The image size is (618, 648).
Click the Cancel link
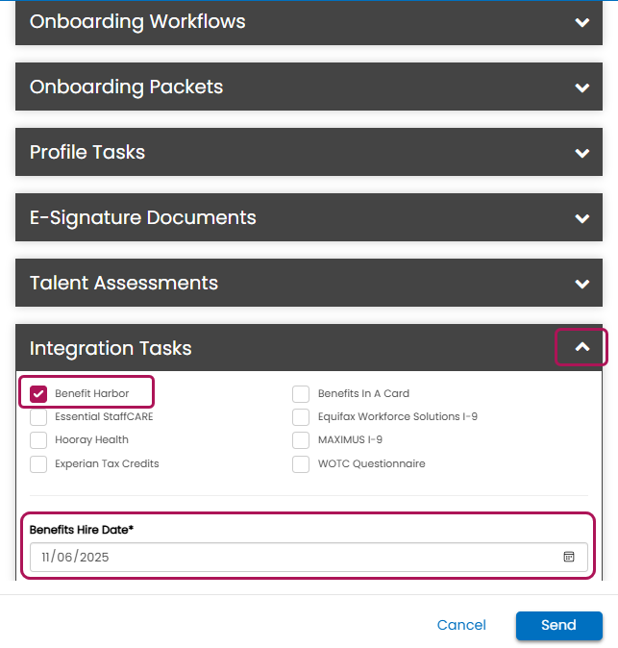pos(461,625)
